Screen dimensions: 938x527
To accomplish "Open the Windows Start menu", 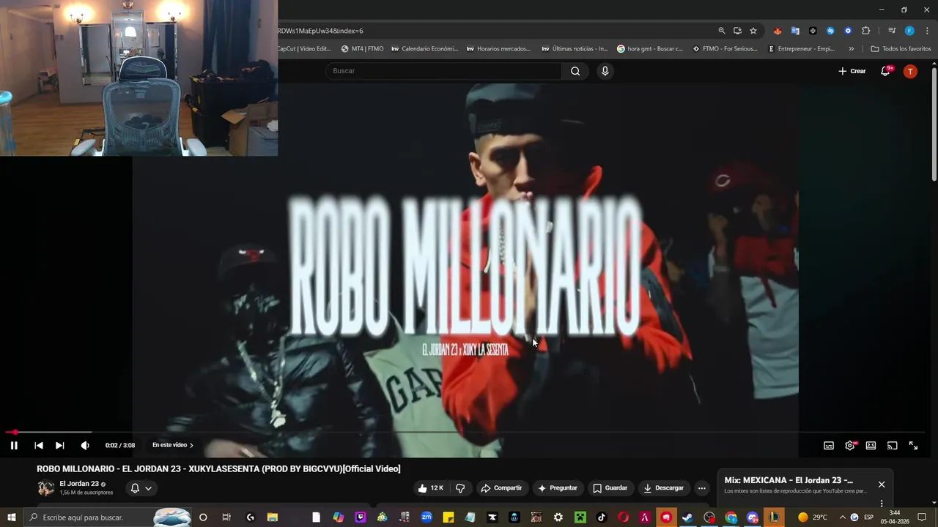I will [x=11, y=517].
